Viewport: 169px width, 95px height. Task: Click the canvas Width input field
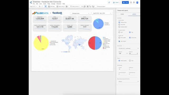coord(123,53)
